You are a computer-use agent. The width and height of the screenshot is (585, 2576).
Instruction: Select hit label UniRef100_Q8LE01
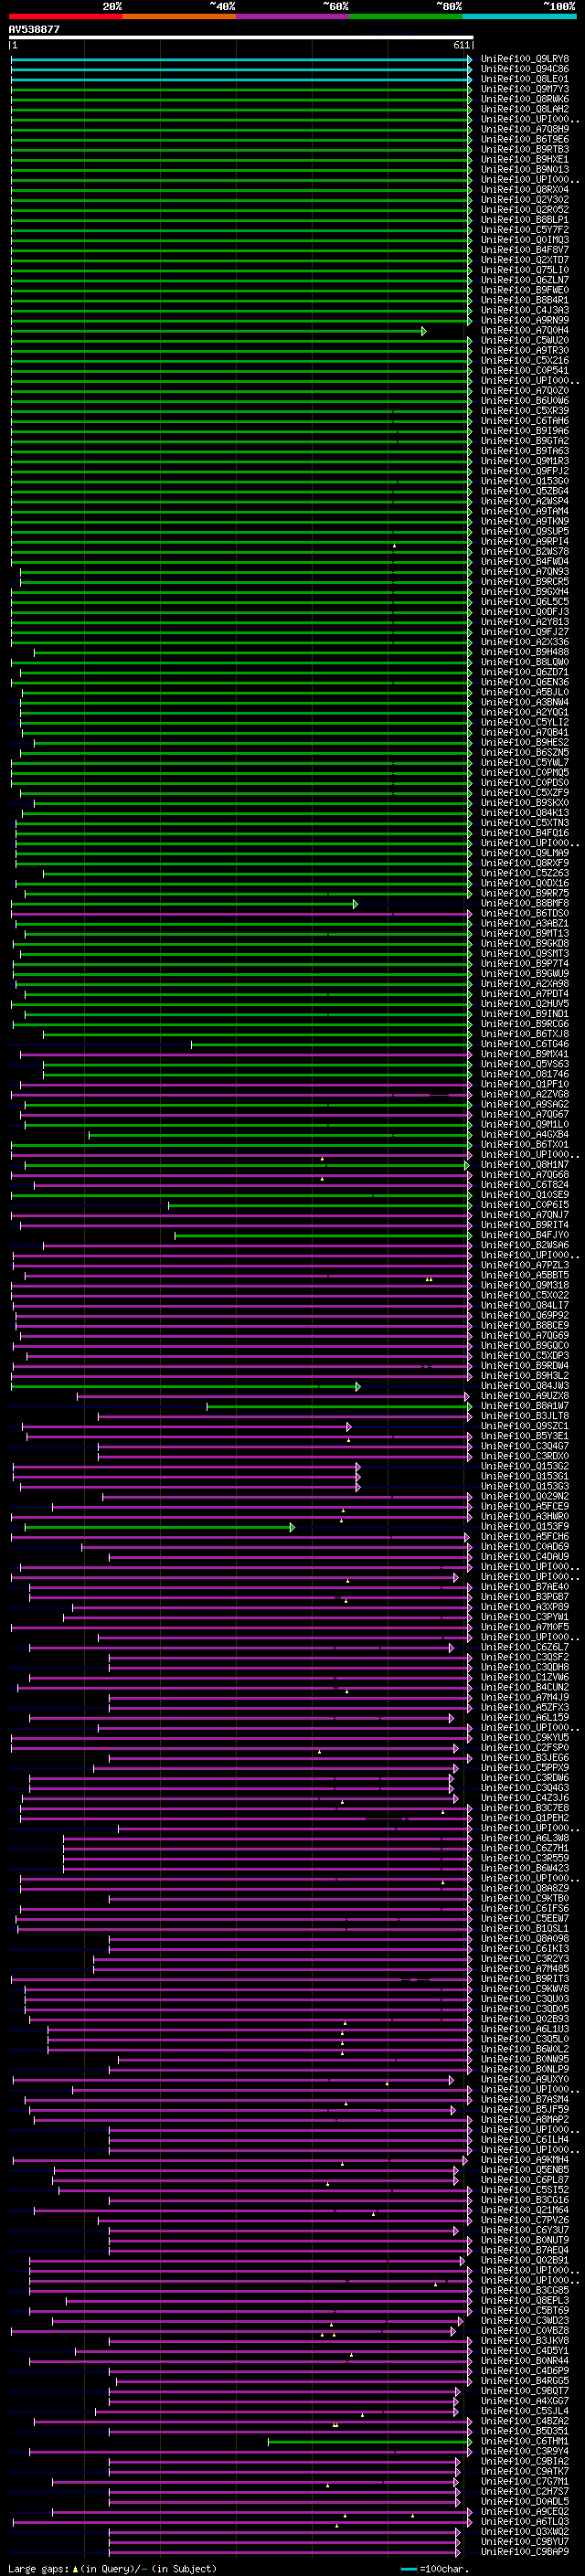click(524, 79)
